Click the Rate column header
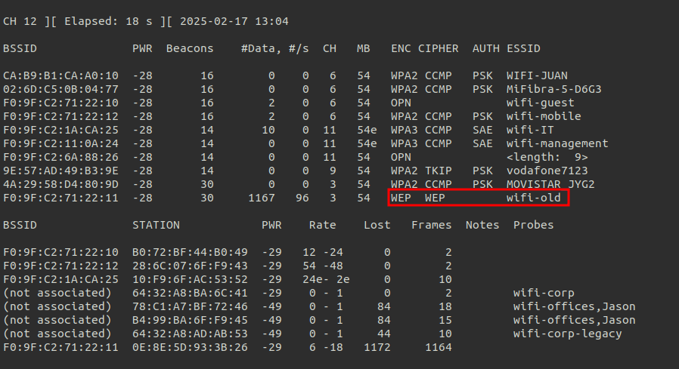This screenshot has height=369, width=679. pyautogui.click(x=323, y=225)
